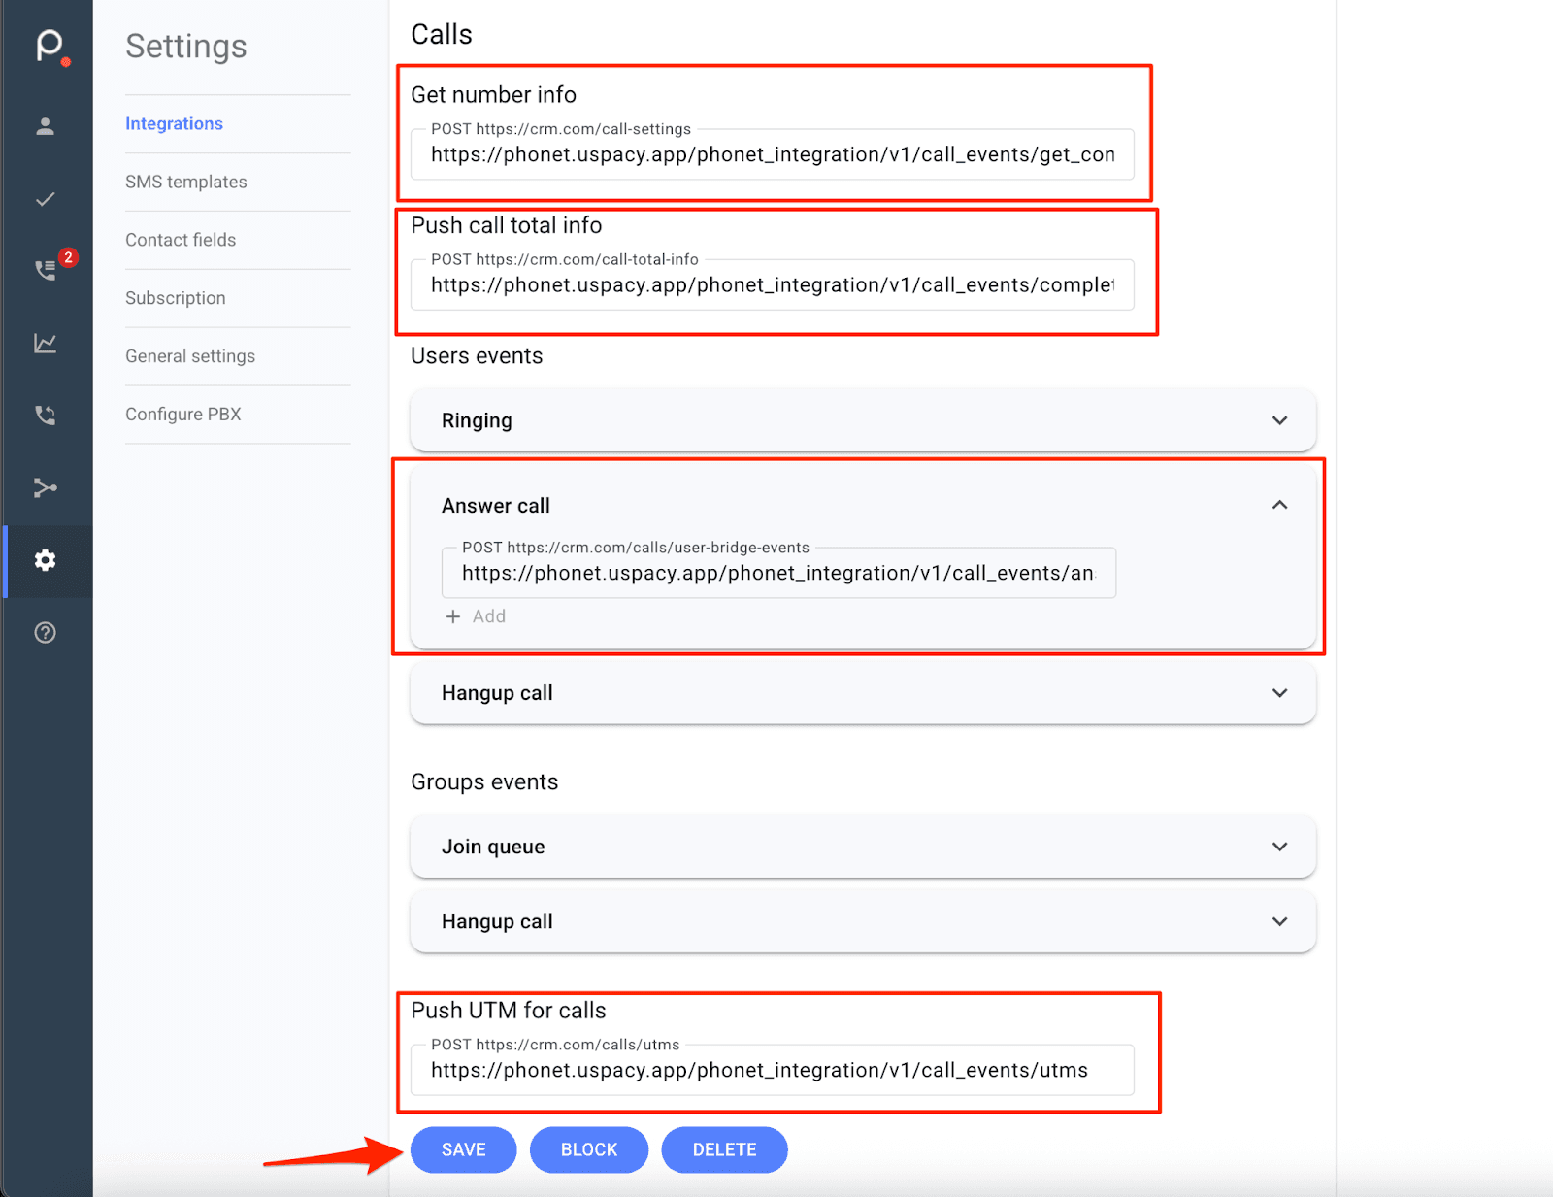
Task: Expand the Join queue group event
Action: pos(1279,847)
